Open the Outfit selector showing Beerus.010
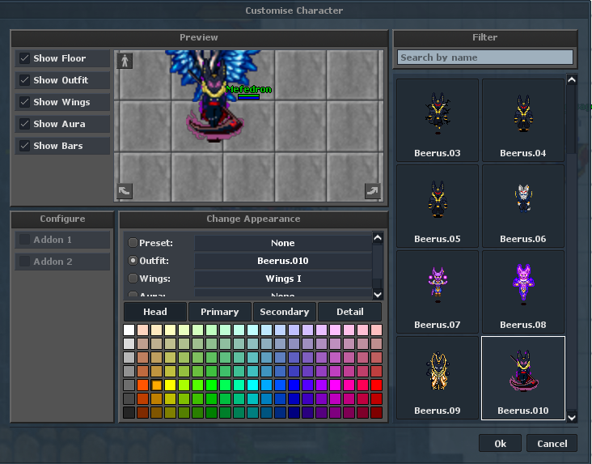592x464 pixels. tap(283, 261)
